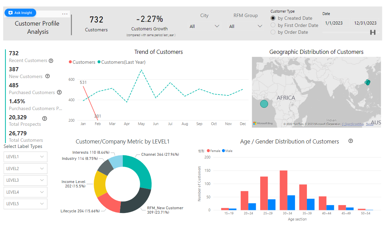The image size is (386, 228).
Task: Click help icon beside Purchased Customers
Action: 59,92
